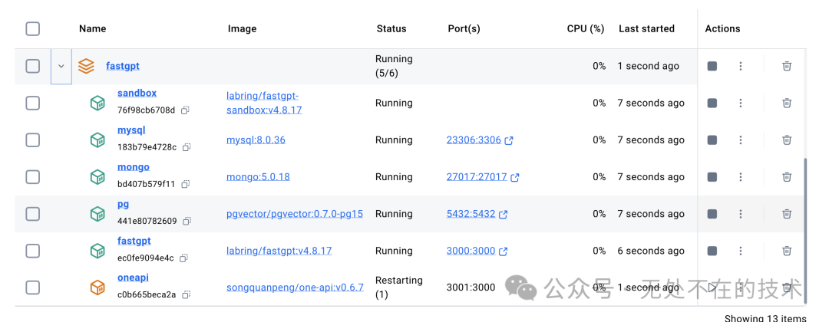Delete the mongo container
The width and height of the screenshot is (829, 322).
coord(787,177)
